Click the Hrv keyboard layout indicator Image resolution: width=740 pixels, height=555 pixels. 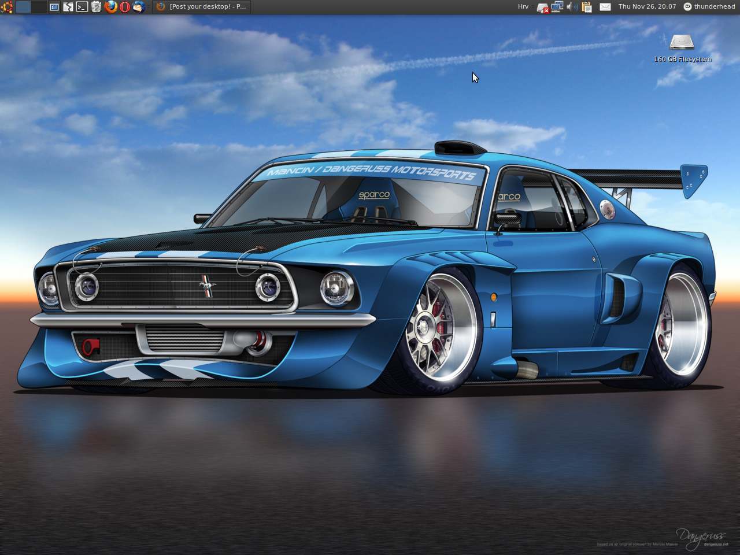click(x=523, y=7)
